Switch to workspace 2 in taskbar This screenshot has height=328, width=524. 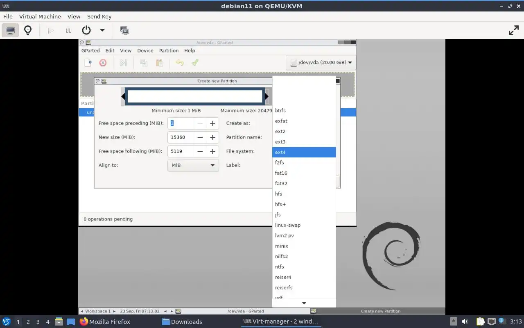(28, 322)
